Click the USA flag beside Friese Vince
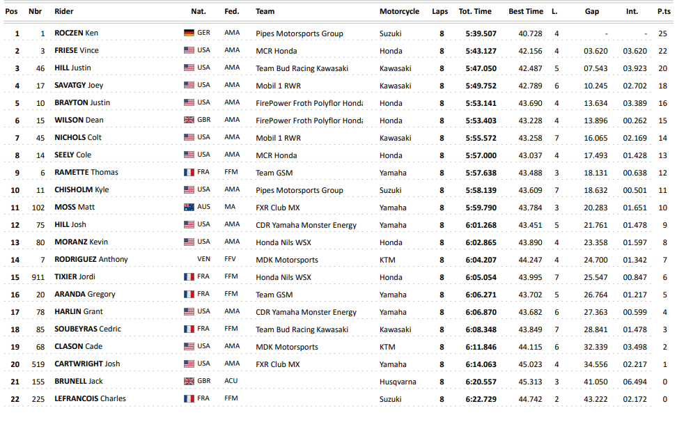The image size is (677, 429). (189, 50)
